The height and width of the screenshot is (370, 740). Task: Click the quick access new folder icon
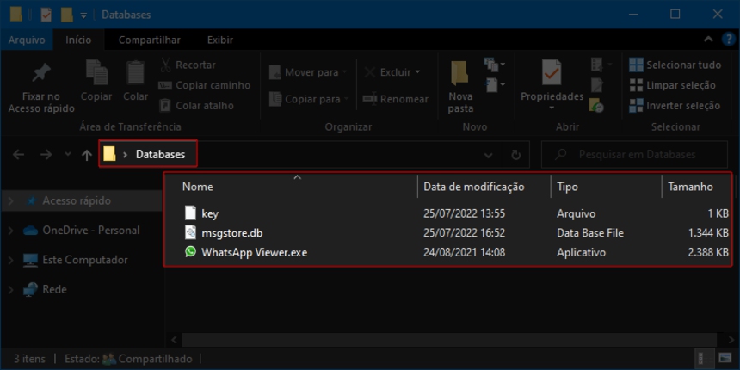(66, 15)
